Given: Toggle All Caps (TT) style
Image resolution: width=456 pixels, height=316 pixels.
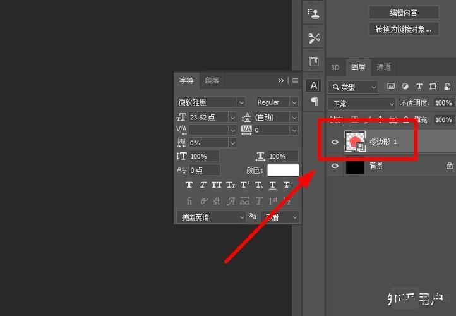Looking at the screenshot, I should coord(217,185).
